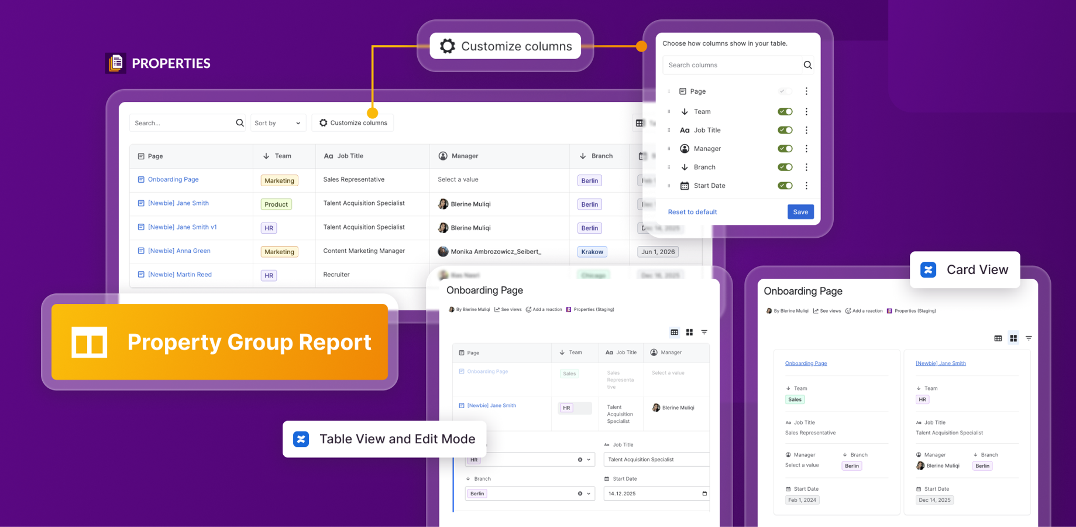Click the page icon beside [Newbie] Anna Green
Image resolution: width=1076 pixels, height=527 pixels.
[141, 251]
